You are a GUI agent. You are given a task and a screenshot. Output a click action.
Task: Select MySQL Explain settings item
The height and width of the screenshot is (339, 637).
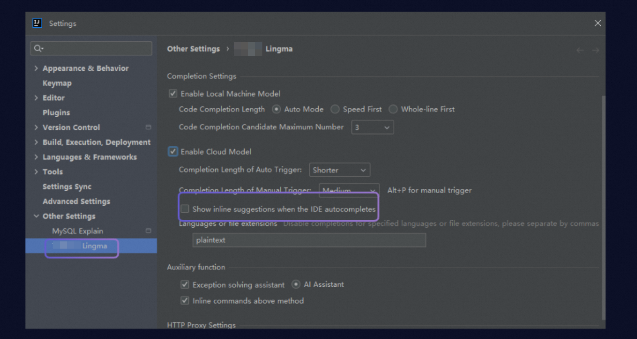click(78, 231)
